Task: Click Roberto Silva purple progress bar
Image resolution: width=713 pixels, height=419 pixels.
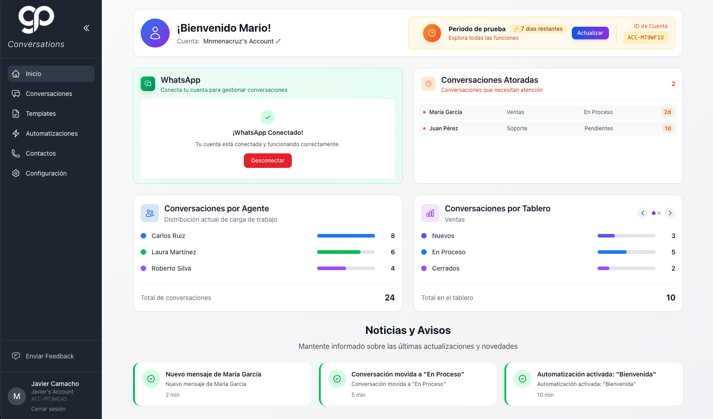Action: pyautogui.click(x=346, y=268)
